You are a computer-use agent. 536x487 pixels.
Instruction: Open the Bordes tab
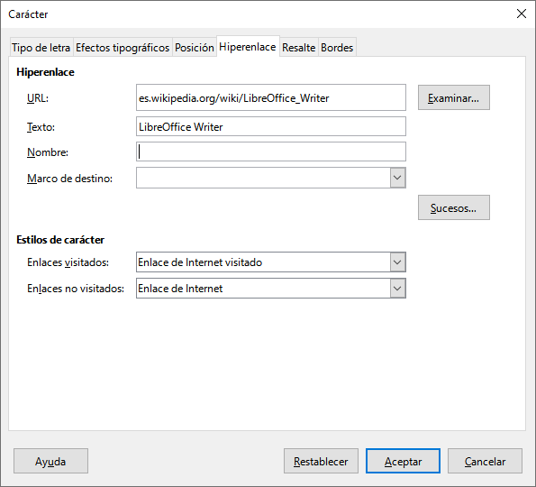pos(337,47)
